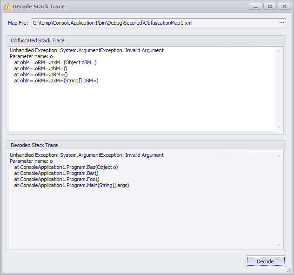Minimize the Decode Stack Trace window

255,7
